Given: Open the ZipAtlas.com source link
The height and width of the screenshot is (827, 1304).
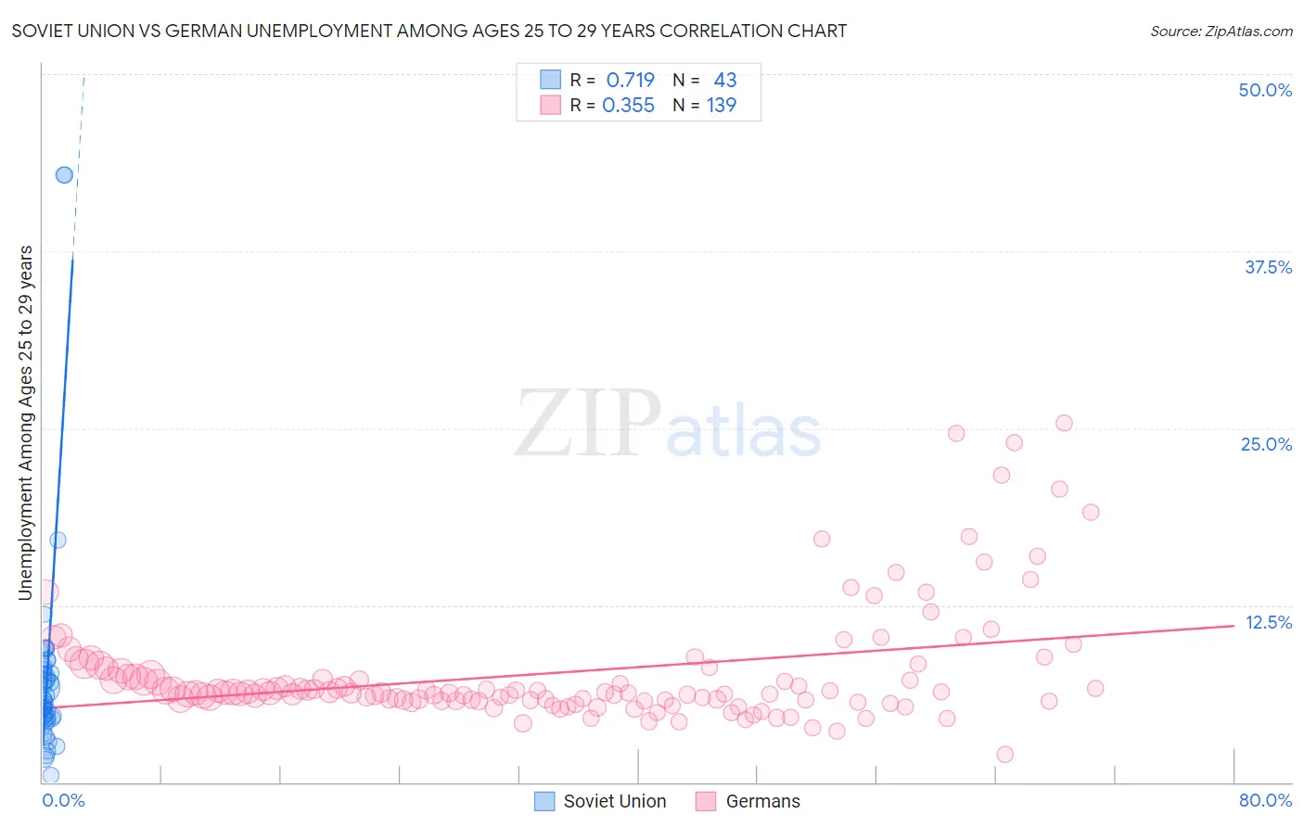Looking at the screenshot, I should (x=1221, y=31).
